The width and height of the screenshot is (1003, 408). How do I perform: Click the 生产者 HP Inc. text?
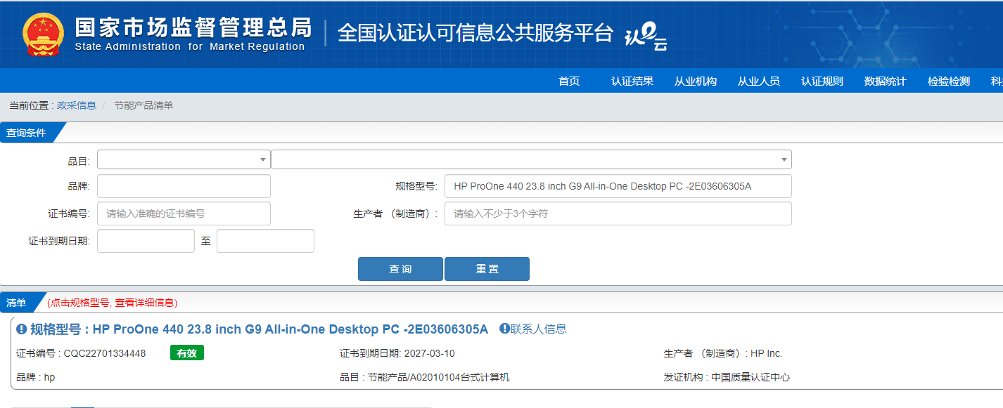click(x=723, y=353)
